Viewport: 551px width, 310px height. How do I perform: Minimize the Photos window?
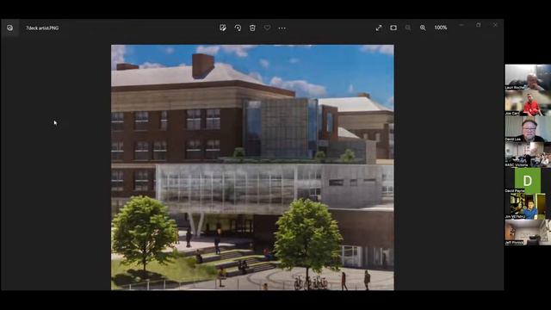click(x=461, y=25)
